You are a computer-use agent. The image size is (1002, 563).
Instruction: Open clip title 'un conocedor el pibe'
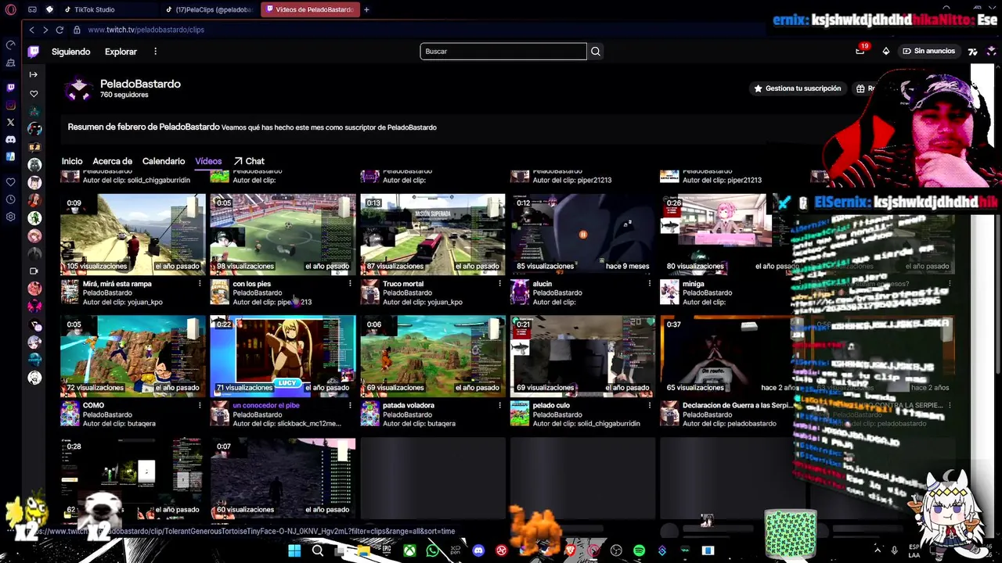pos(266,405)
